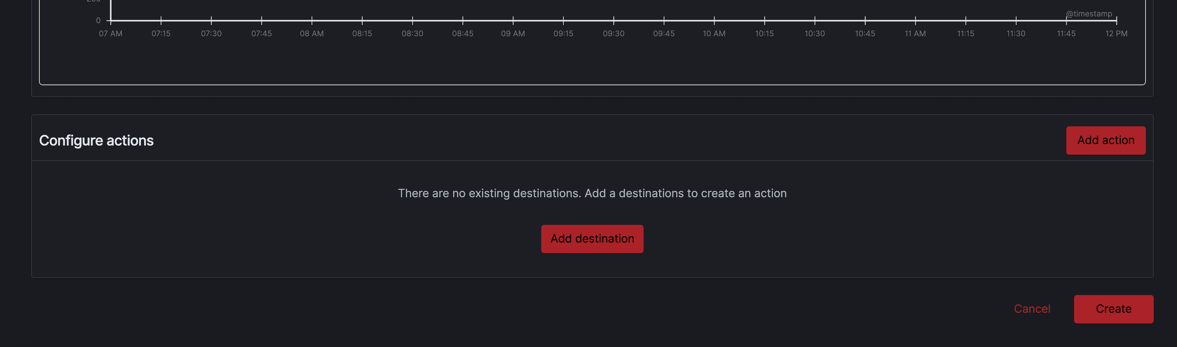1177x347 pixels.
Task: Click the Add action button
Action: (x=1105, y=140)
